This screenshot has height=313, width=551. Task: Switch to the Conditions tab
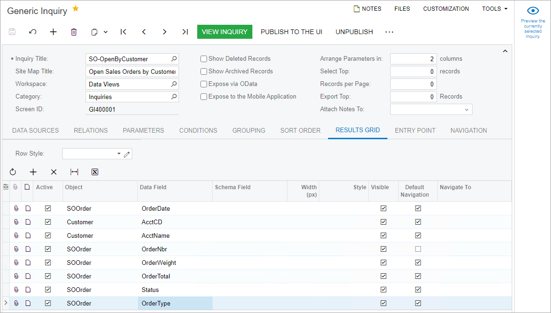198,130
